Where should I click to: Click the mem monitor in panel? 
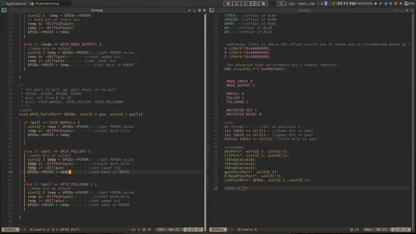[303, 3]
